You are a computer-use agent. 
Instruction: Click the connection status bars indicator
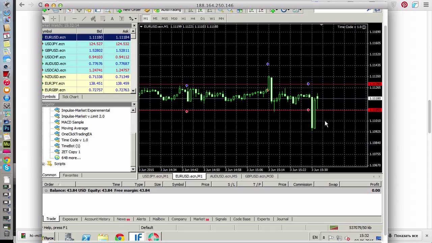(x=334, y=227)
